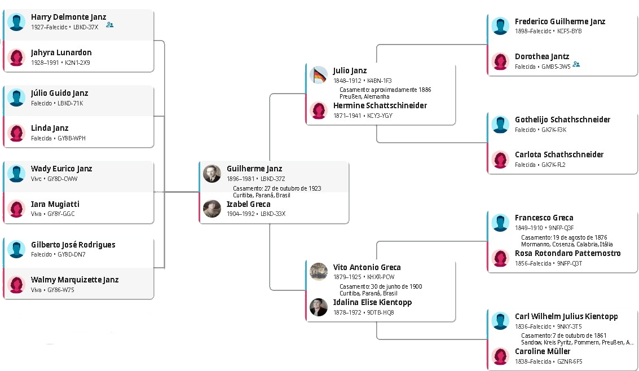
Task: Open Izabel Greca's portrait photo
Action: tap(212, 209)
